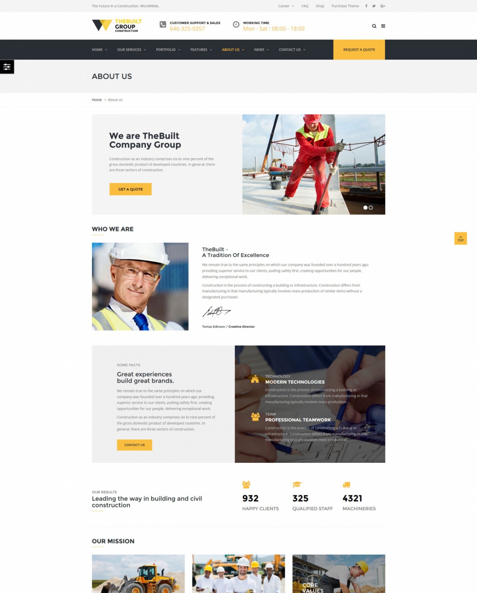477x593 pixels.
Task: Click the Modern Technologies castle icon
Action: pyautogui.click(x=255, y=379)
